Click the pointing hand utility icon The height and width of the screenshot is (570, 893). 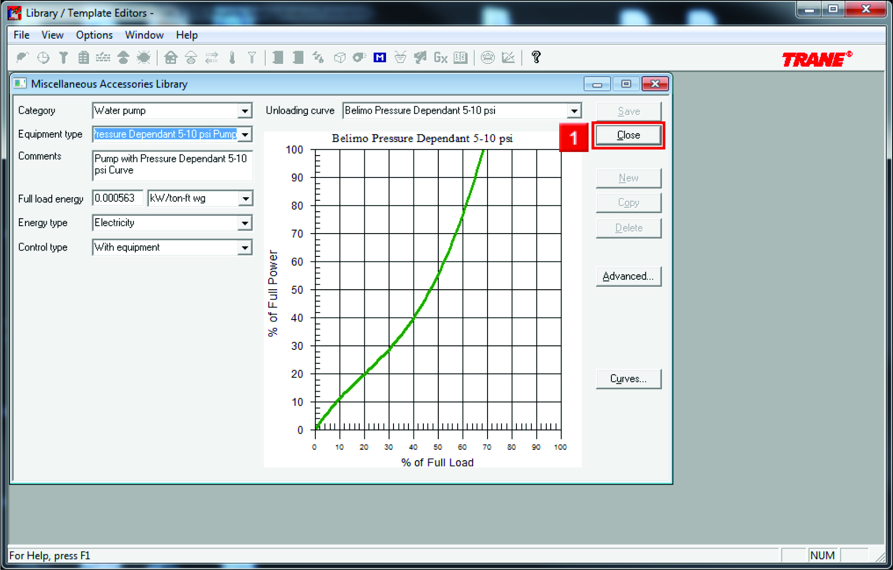click(x=420, y=58)
